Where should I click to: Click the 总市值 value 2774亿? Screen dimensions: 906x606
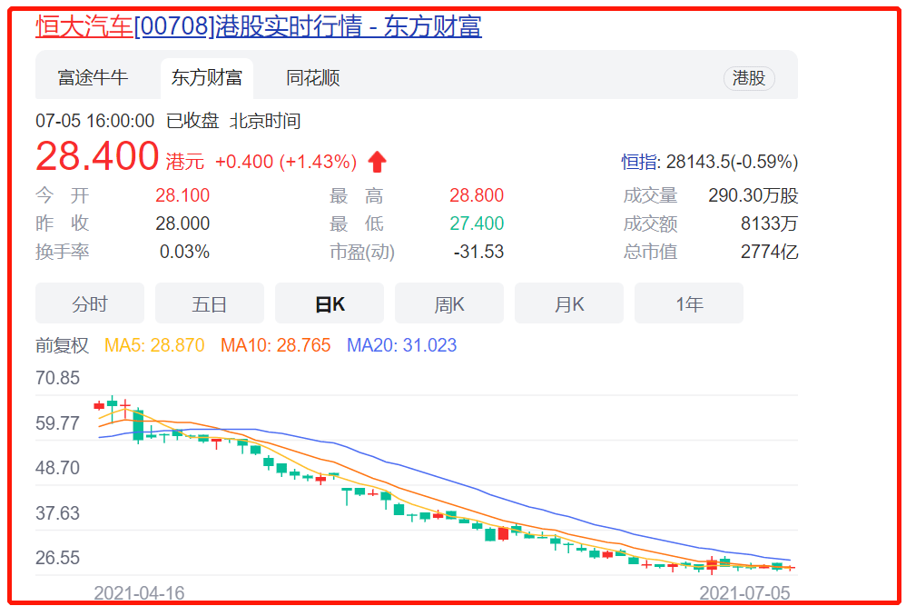(x=770, y=252)
